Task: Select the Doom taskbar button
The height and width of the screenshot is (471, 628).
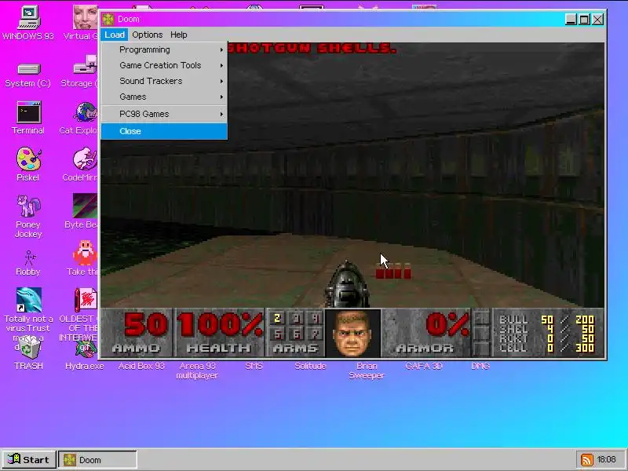Action: [x=97, y=460]
